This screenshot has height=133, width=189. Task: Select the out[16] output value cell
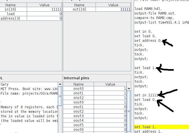click(113, 9)
